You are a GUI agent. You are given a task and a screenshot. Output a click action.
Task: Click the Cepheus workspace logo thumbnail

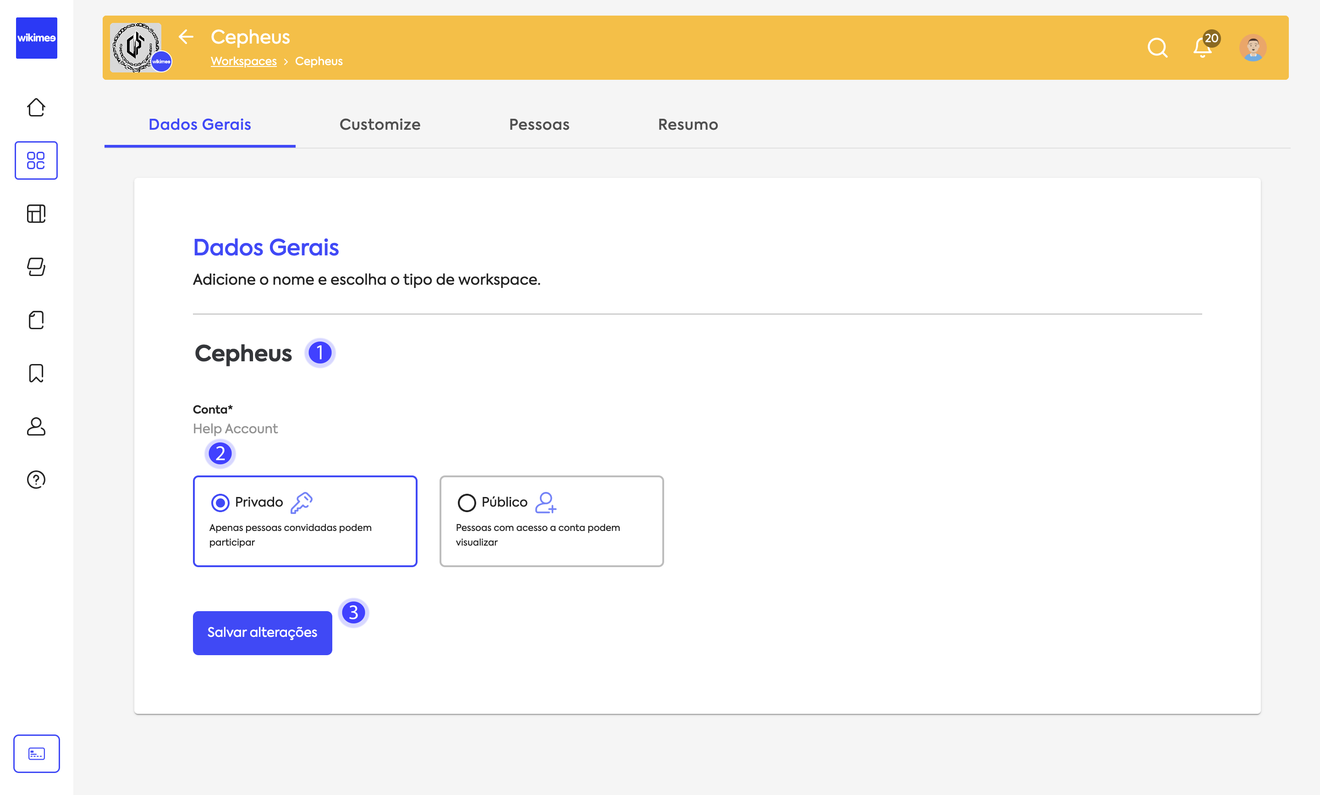coord(136,47)
